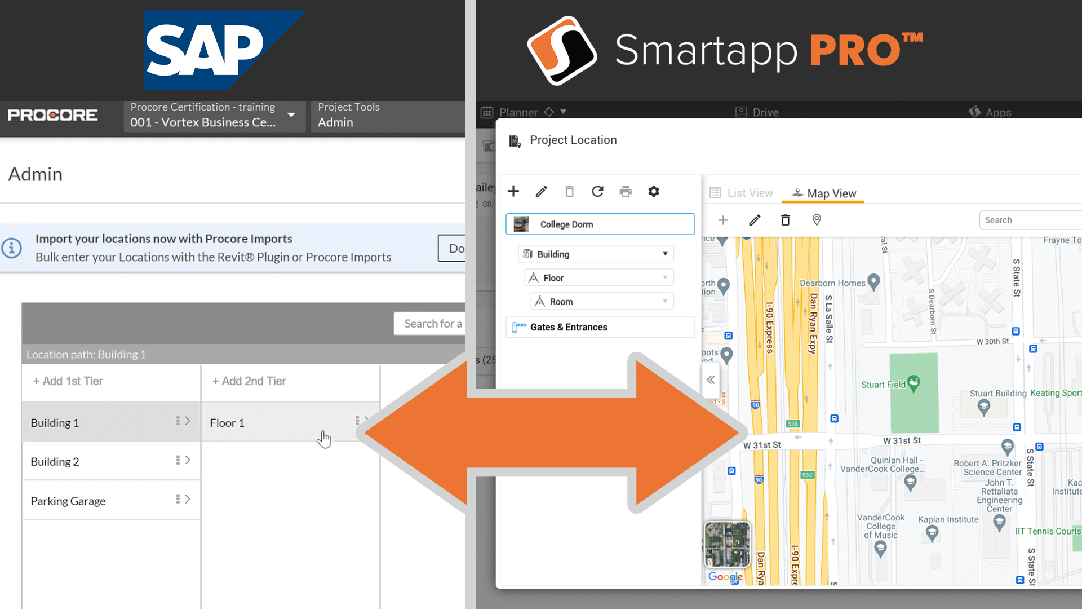Click the Procore logo
1082x609 pixels.
pos(52,115)
